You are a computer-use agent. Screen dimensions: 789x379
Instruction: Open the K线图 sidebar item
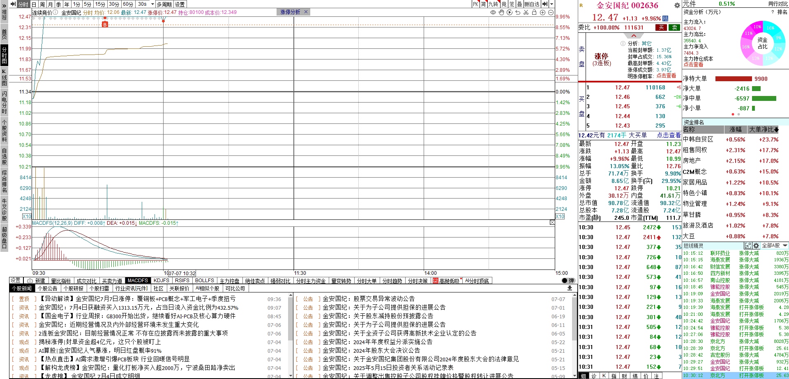pos(4,77)
